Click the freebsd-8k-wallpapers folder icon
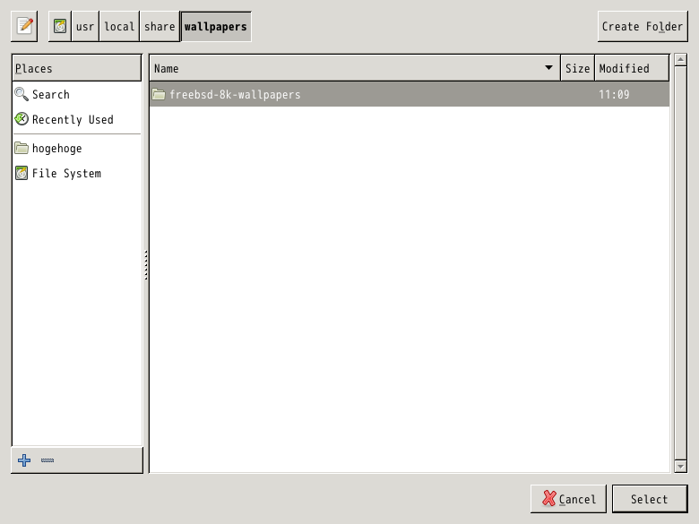 (159, 94)
